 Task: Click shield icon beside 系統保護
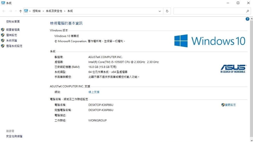[3, 41]
